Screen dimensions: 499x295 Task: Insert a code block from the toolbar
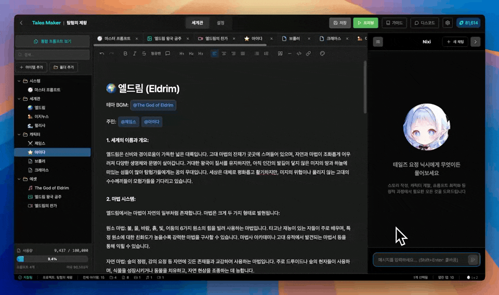(298, 54)
